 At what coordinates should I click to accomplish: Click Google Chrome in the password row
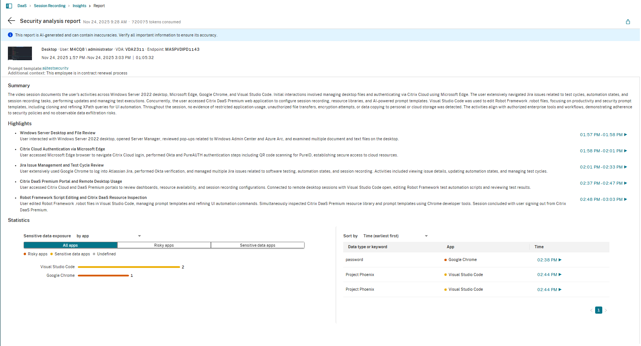[x=462, y=260]
